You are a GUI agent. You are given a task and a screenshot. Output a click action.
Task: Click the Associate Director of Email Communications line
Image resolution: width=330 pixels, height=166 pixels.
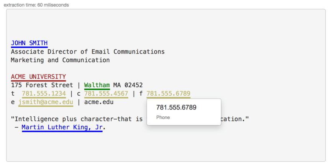[x=88, y=52]
